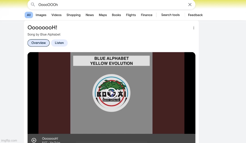
Task: Go to the Shopping tab
Action: 73,15
